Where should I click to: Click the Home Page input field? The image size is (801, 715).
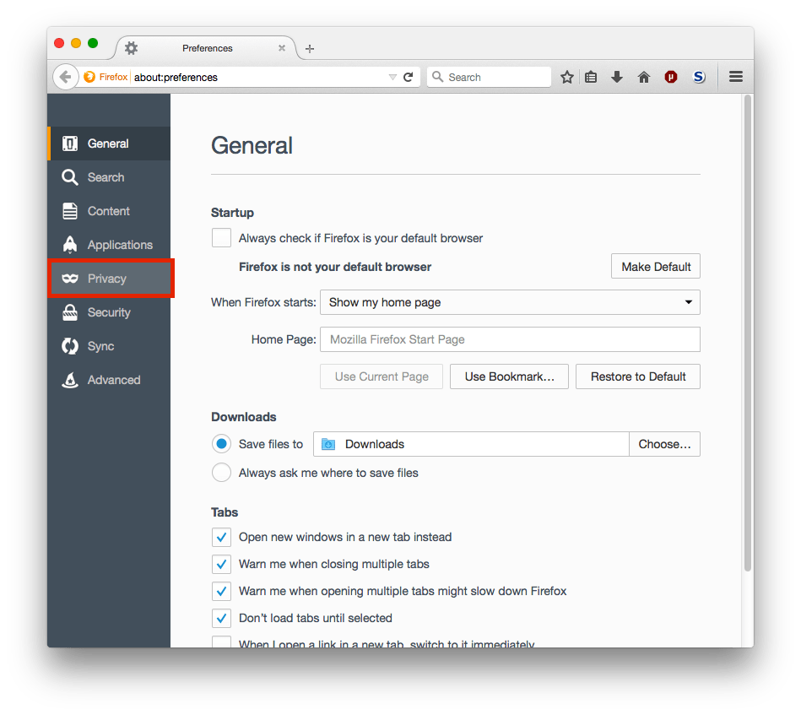510,339
